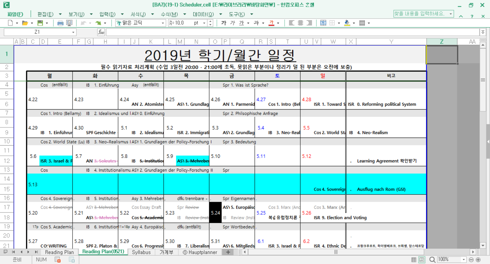The height and width of the screenshot is (264, 490).
Task: Open the zoom percentage dropdown
Action: [x=464, y=260]
